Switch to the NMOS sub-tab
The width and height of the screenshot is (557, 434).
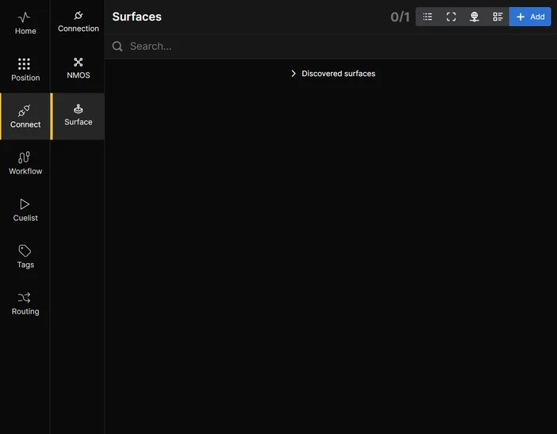point(78,68)
